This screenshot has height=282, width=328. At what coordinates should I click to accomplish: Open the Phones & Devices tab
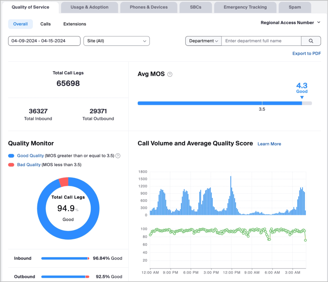[149, 7]
